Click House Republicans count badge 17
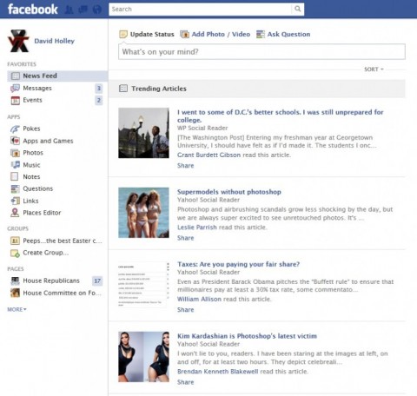The height and width of the screenshot is (396, 417). click(97, 280)
